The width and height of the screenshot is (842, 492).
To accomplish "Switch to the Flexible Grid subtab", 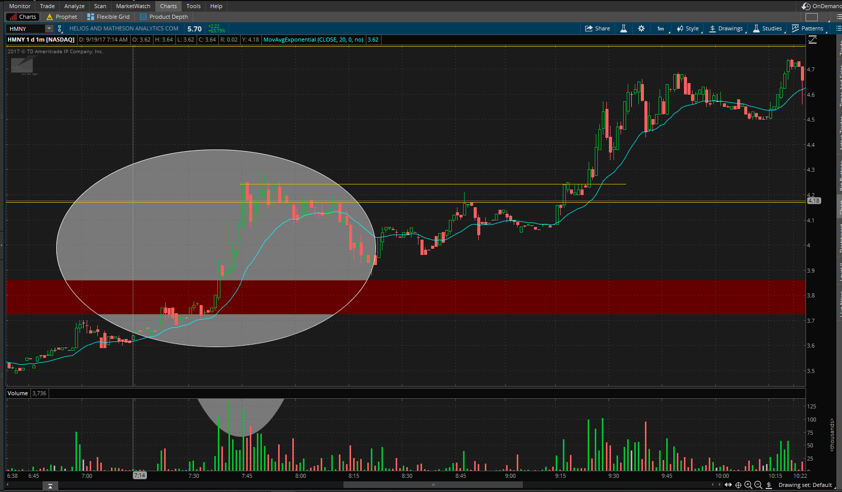I will point(108,17).
